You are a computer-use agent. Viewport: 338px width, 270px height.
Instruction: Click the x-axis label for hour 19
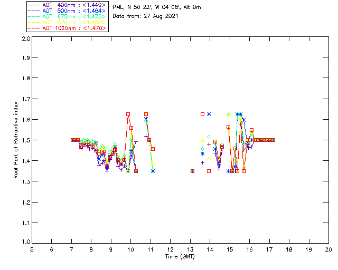pos(309,249)
